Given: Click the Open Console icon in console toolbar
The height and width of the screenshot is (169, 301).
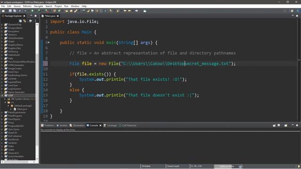Looking at the screenshot, I should point(285,125).
